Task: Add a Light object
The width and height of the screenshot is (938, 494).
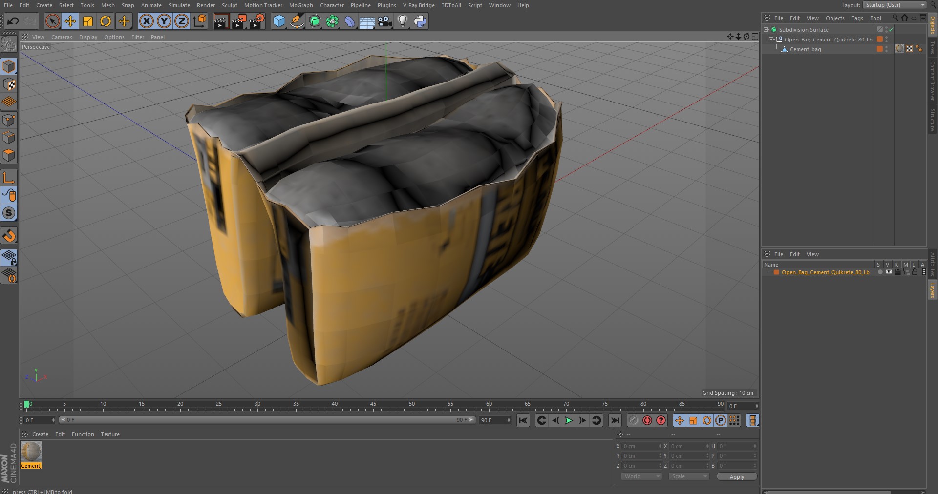Action: click(x=403, y=21)
